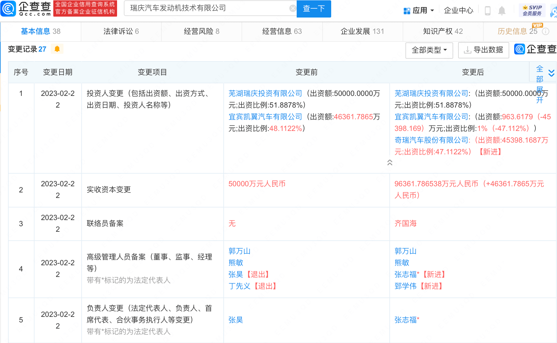The width and height of the screenshot is (557, 343).
Task: Open 张昊 link in row 5
Action: (x=236, y=320)
